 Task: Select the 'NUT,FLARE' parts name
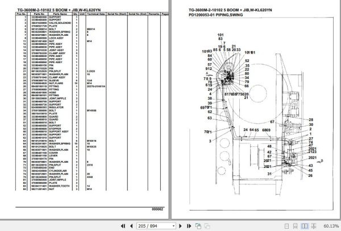point(56,84)
